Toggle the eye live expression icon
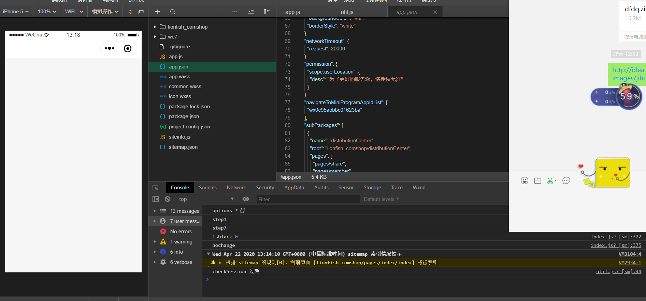 tap(246, 199)
